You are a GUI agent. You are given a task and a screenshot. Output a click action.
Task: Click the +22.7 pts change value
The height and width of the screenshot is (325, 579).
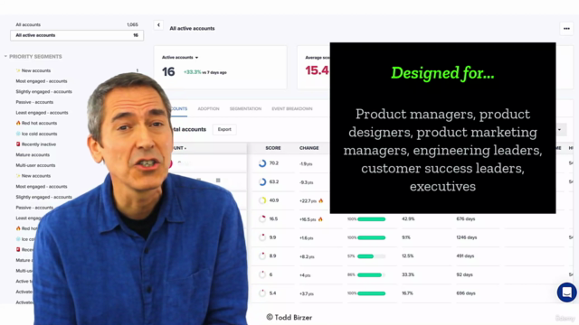click(308, 200)
